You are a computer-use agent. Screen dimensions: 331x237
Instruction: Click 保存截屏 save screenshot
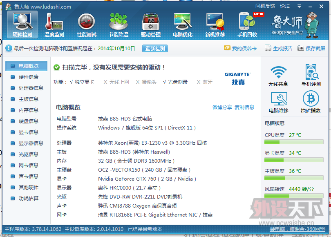point(311,48)
